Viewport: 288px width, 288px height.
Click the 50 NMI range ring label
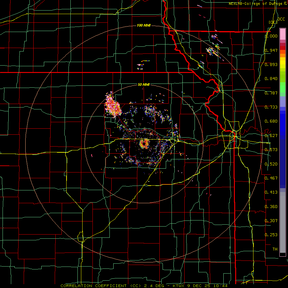(x=144, y=84)
